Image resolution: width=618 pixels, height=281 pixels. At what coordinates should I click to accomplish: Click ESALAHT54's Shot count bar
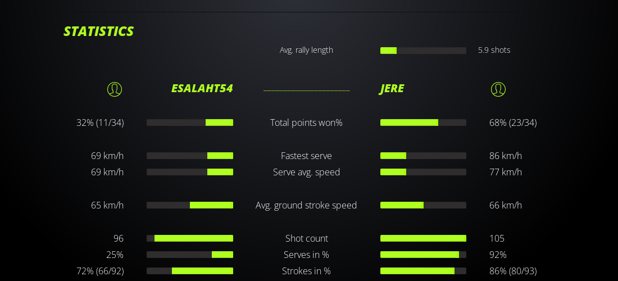pos(190,238)
